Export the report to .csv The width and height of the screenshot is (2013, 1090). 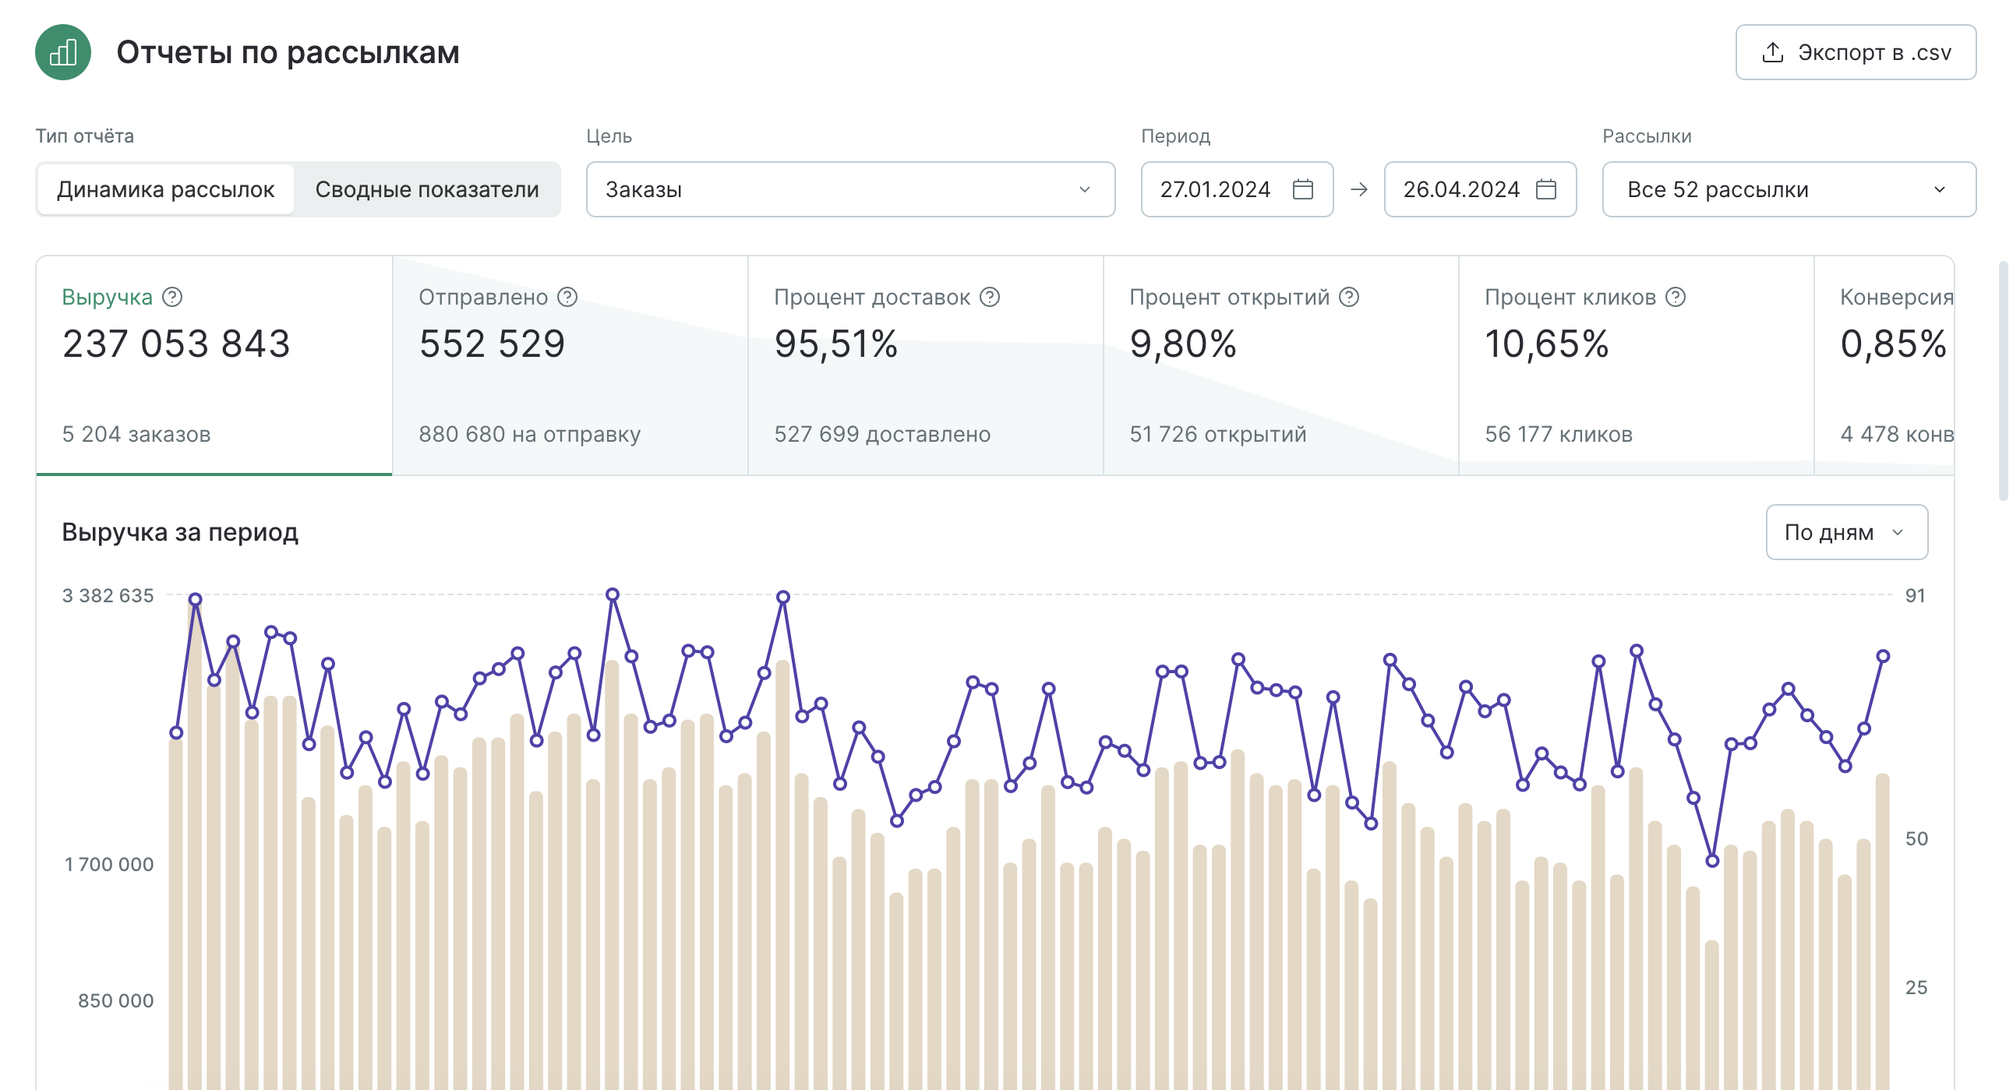[1855, 52]
